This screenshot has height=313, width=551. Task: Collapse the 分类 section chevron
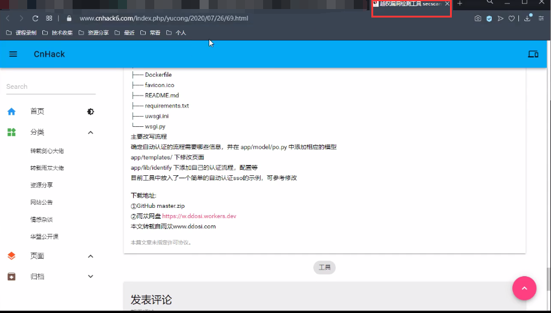tap(91, 132)
